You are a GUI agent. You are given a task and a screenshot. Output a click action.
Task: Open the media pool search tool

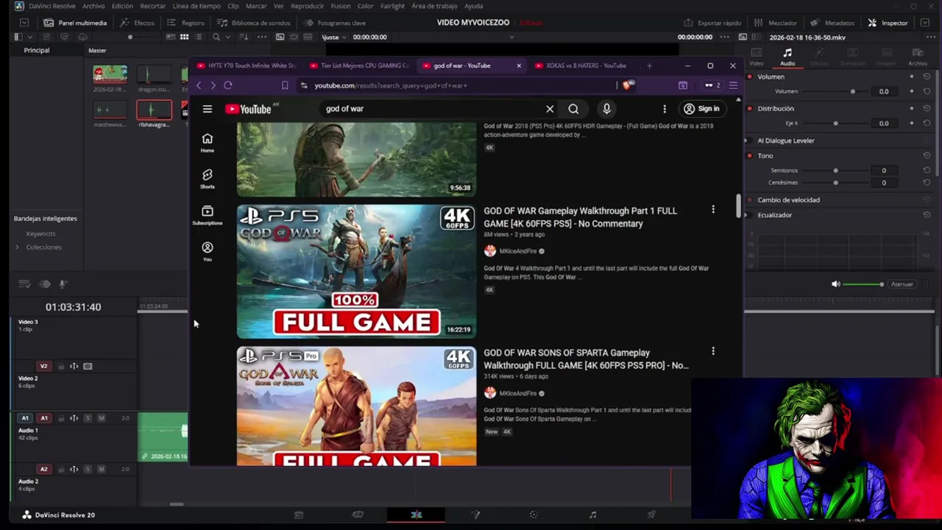pos(216,37)
